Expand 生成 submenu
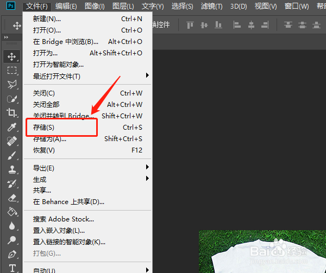Viewport: 326px width, 273px height. (87, 179)
